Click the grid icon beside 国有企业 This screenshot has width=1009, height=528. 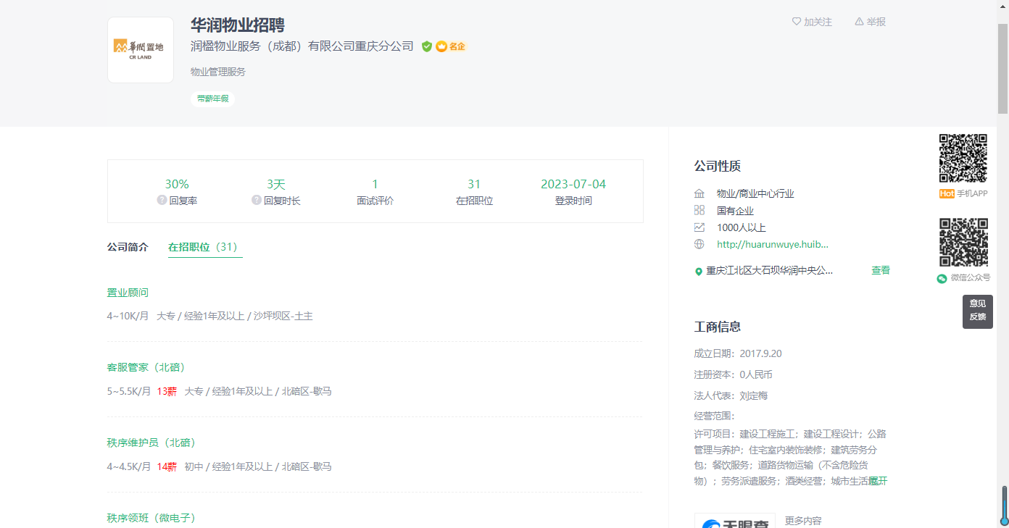699,210
